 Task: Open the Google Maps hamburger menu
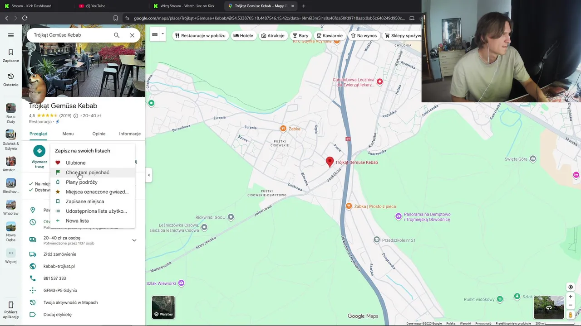click(11, 35)
